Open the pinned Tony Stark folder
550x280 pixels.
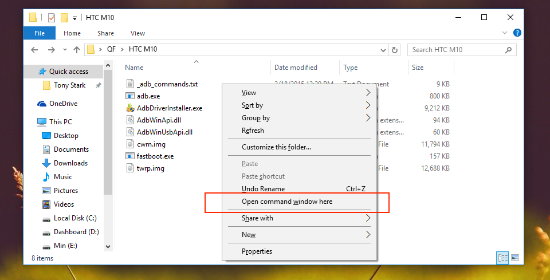point(69,85)
